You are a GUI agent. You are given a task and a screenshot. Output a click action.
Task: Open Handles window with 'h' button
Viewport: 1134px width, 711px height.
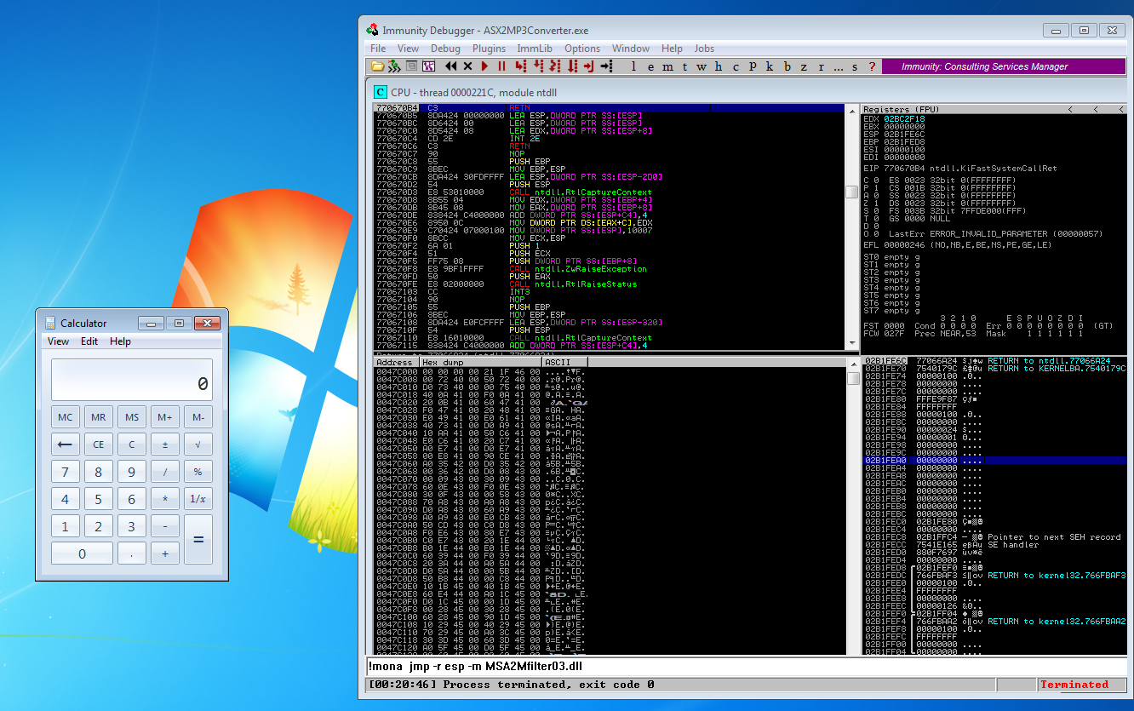(718, 66)
